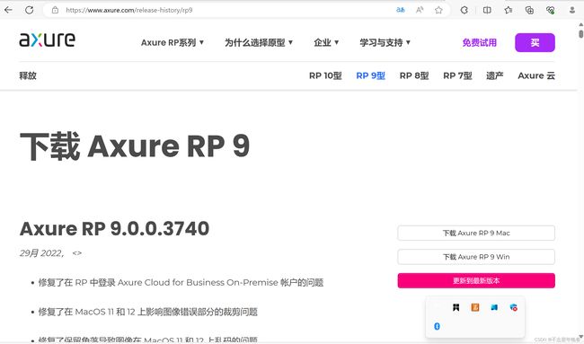
Task: Click the date text 29月 2022
Action: coord(41,253)
